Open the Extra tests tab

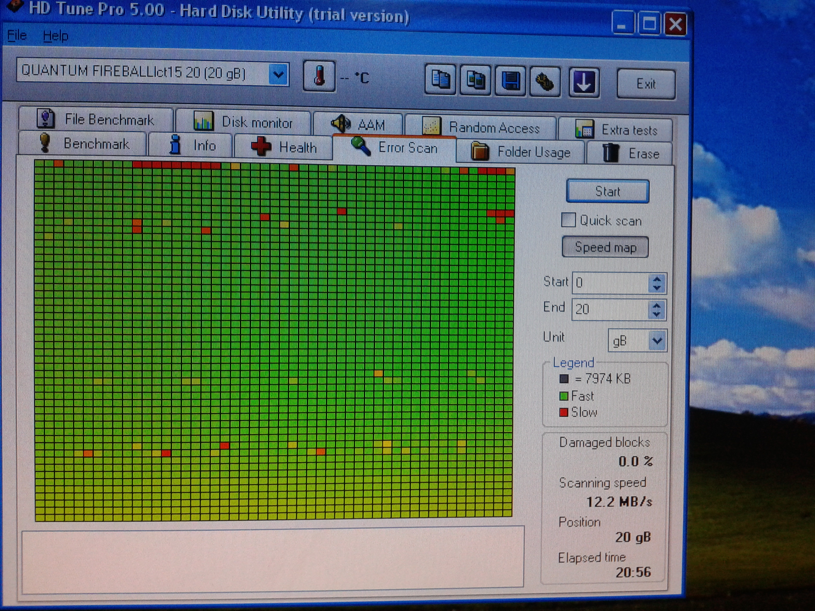[x=616, y=130]
